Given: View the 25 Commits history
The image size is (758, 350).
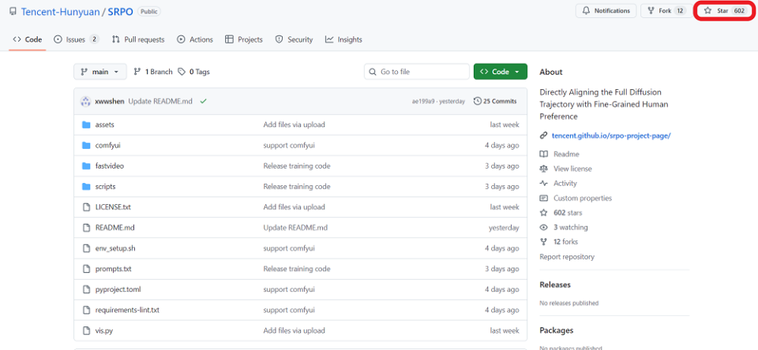Looking at the screenshot, I should tap(494, 101).
